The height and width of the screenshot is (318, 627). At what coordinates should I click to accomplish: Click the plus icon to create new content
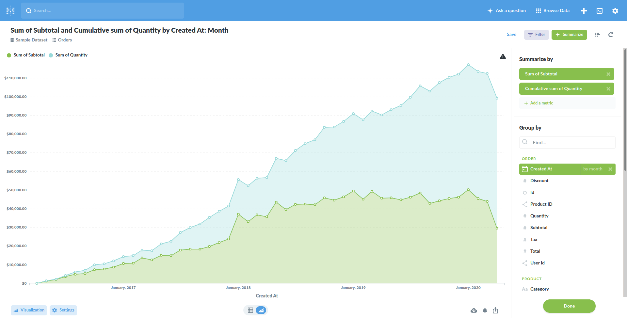click(x=584, y=10)
